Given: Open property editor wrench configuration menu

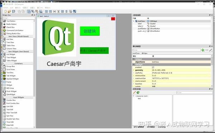Looking at the screenshot, I should point(211,50).
